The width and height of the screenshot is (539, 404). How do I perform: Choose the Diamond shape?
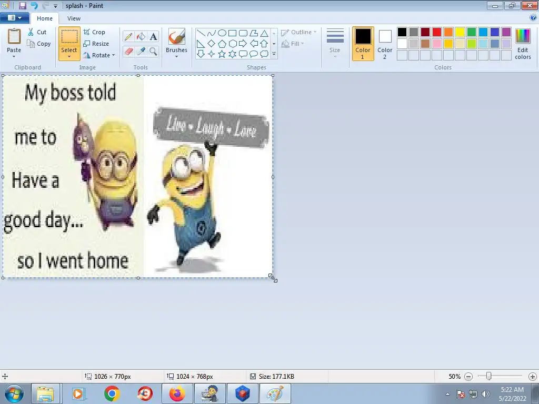[x=212, y=44]
